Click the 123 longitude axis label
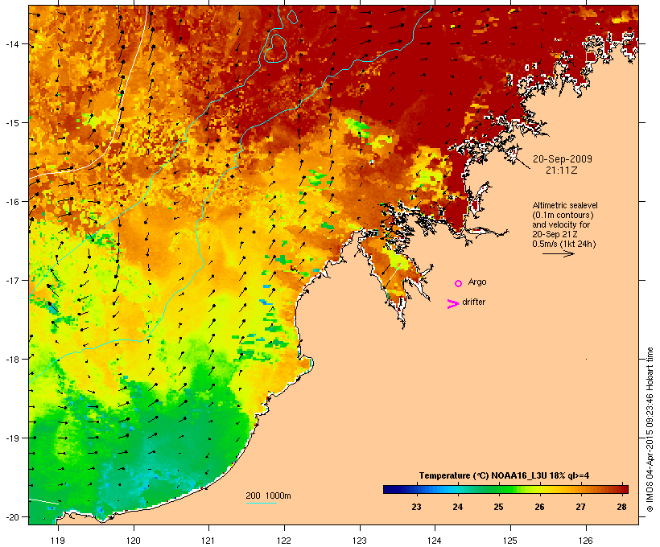The width and height of the screenshot is (660, 547). pyautogui.click(x=360, y=541)
